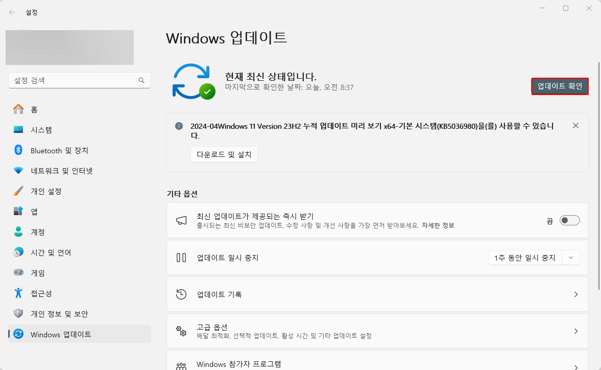601x370 pixels.
Task: Click the 기타 옵션 section heading
Action: pyautogui.click(x=182, y=194)
